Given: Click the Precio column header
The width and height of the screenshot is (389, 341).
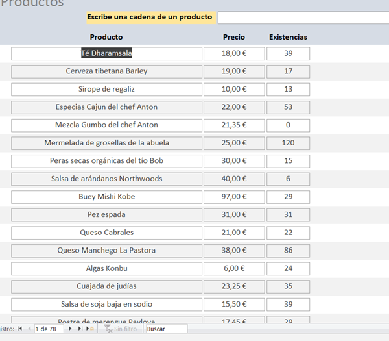Looking at the screenshot, I should click(234, 37).
